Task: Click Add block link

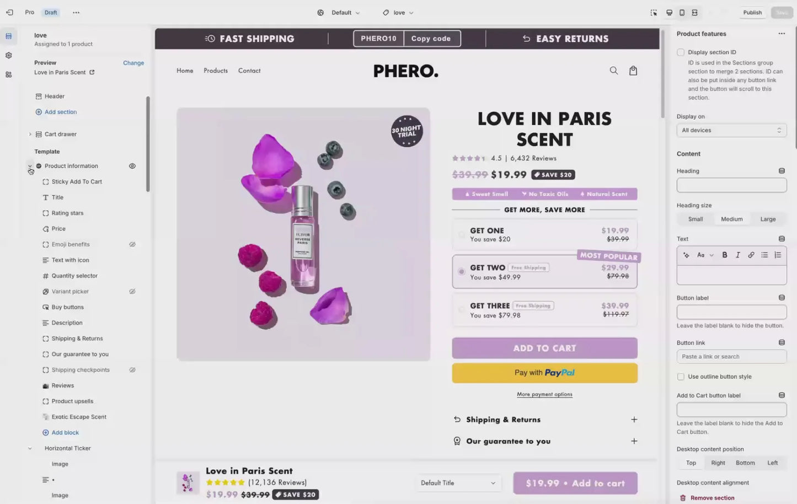Action: click(65, 433)
